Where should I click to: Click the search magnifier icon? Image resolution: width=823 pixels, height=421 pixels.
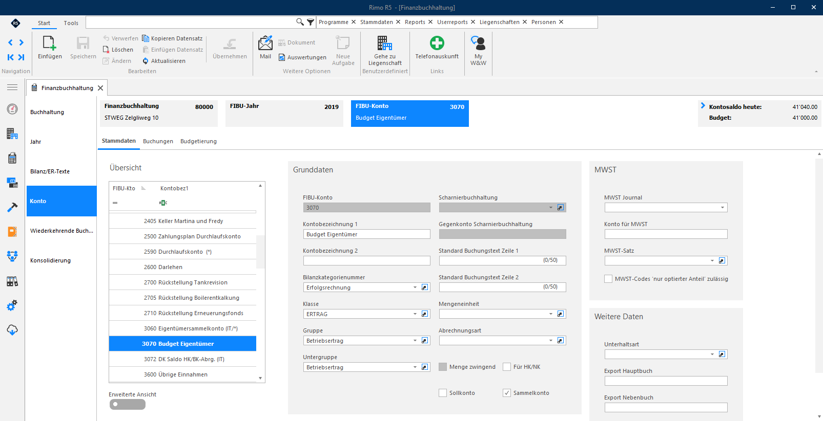tap(300, 22)
